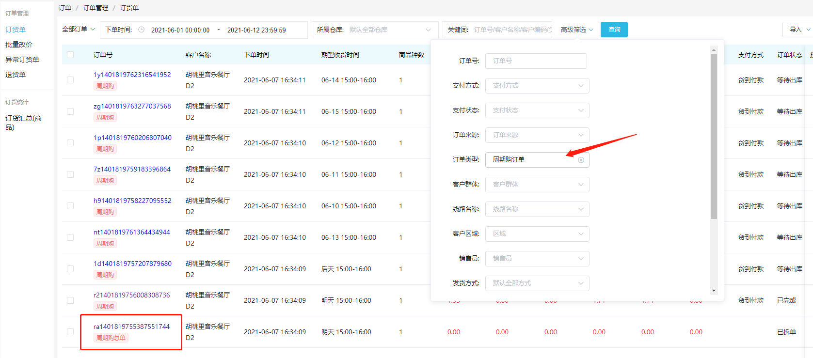Go to 异常订货单 in the sidebar

pos(22,60)
